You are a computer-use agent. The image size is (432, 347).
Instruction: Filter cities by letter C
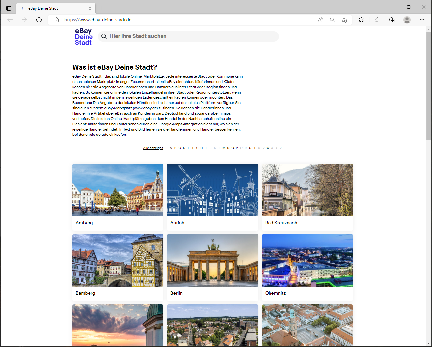180,148
